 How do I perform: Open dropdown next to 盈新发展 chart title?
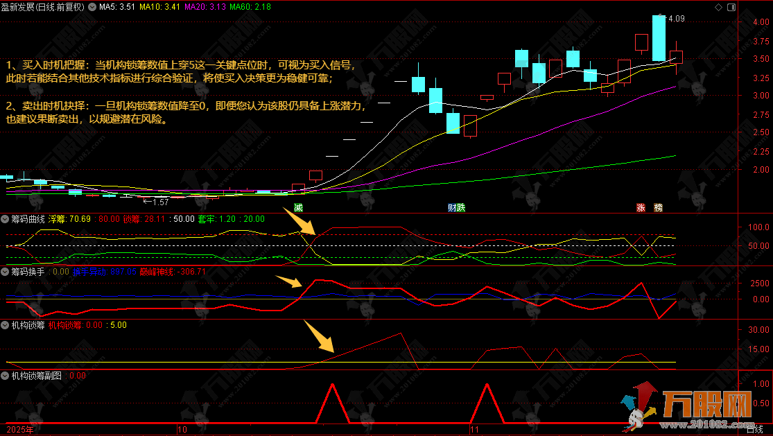pyautogui.click(x=92, y=6)
